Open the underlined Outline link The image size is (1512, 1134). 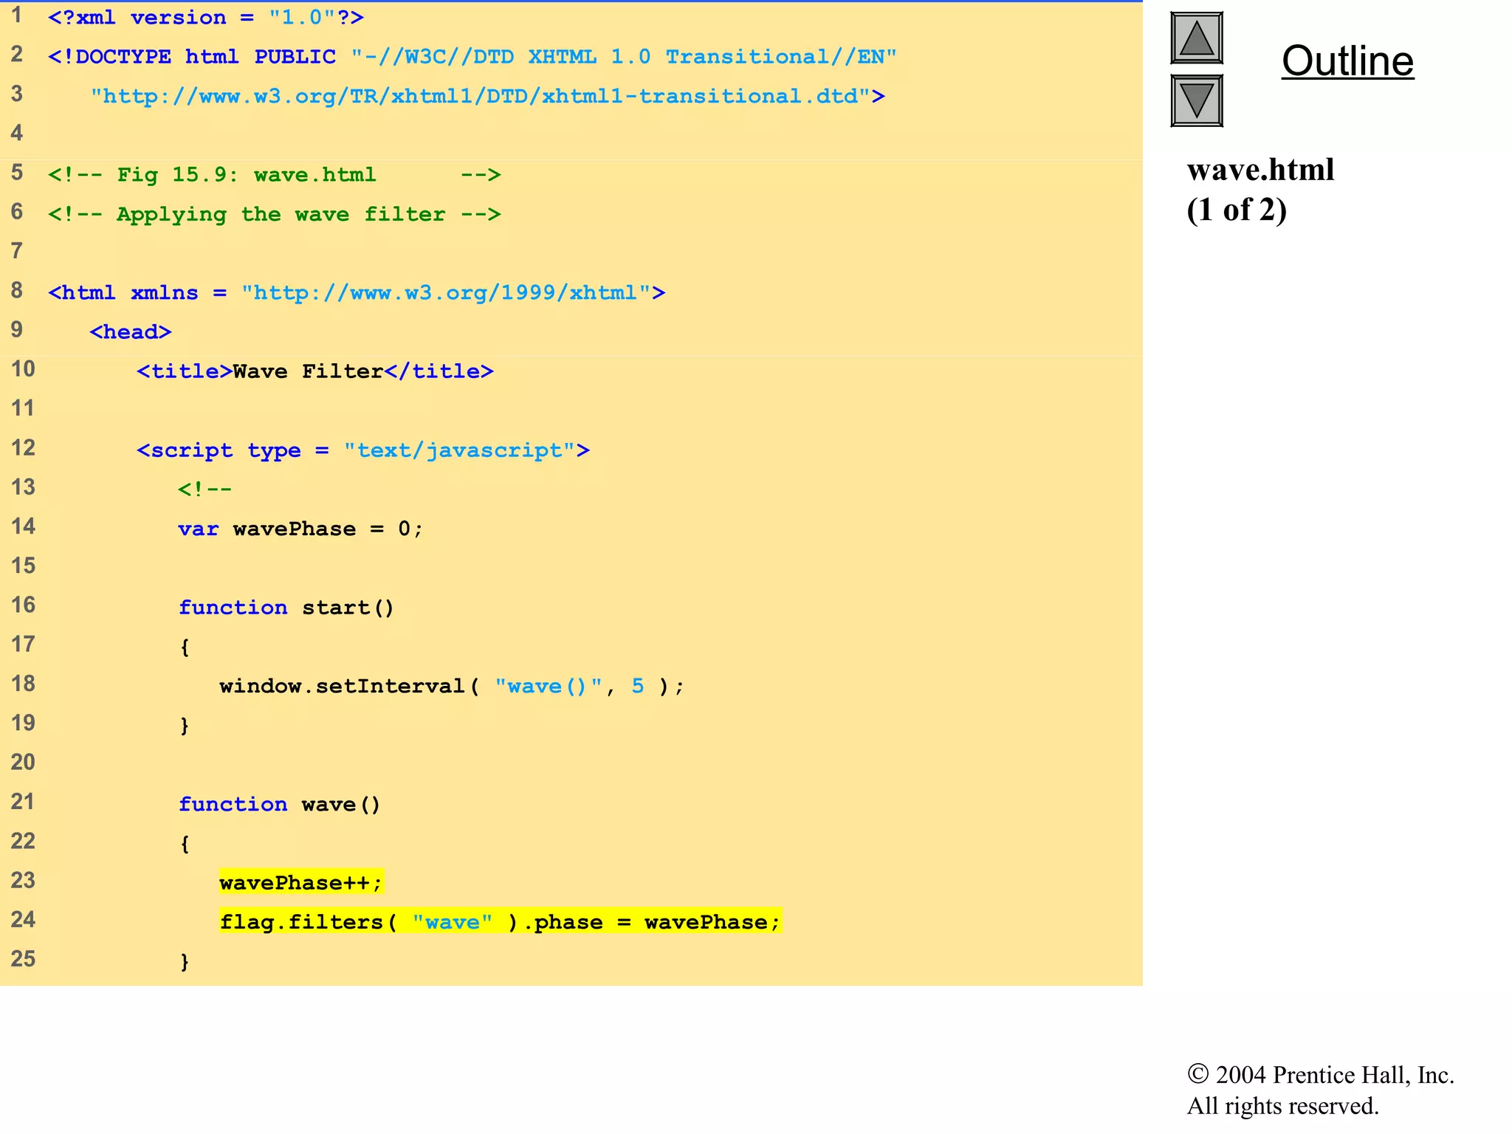point(1347,61)
